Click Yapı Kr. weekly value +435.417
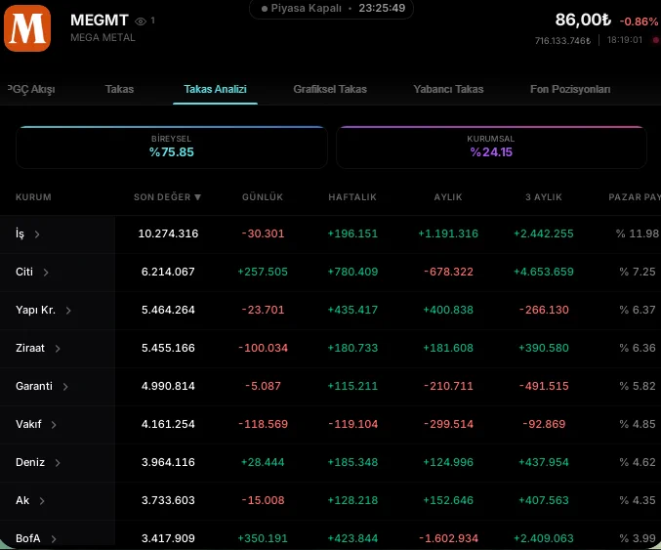This screenshot has width=661, height=550. click(x=352, y=310)
